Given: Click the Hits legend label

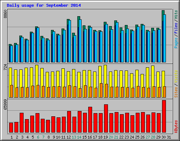Looking at the screenshot, I should pyautogui.click(x=176, y=14).
